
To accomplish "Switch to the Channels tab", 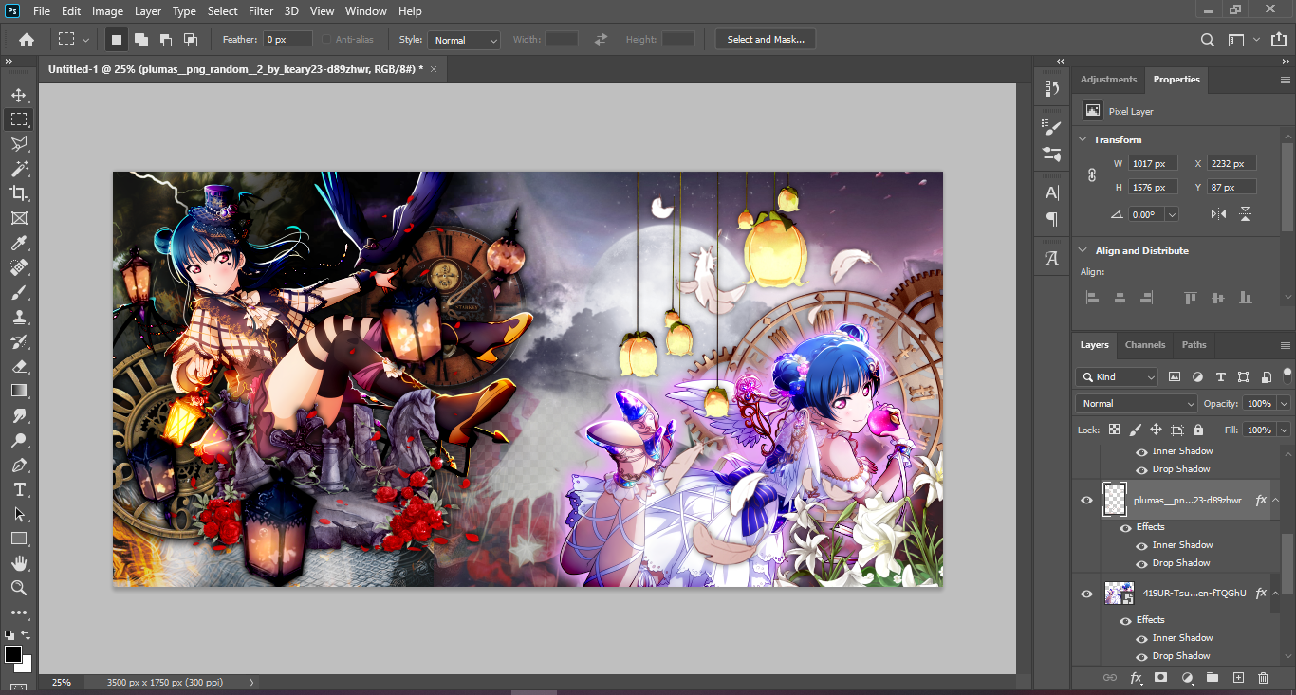I will tap(1144, 345).
